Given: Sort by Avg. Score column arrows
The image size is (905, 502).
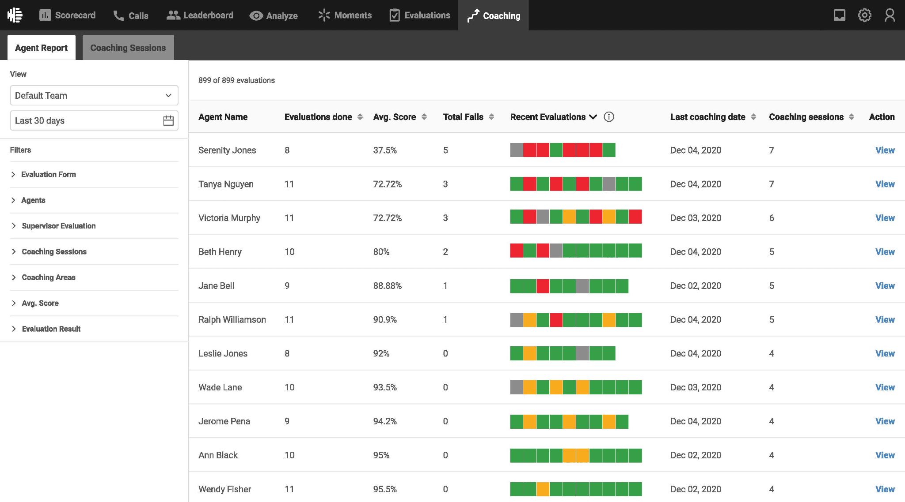Looking at the screenshot, I should (x=424, y=117).
